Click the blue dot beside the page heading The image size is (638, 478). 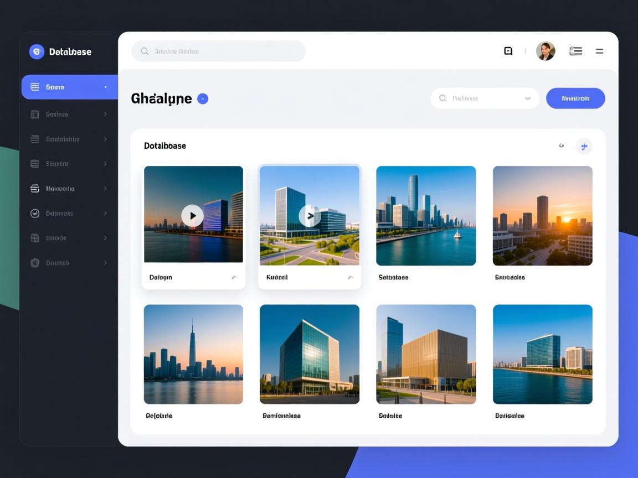click(x=203, y=99)
